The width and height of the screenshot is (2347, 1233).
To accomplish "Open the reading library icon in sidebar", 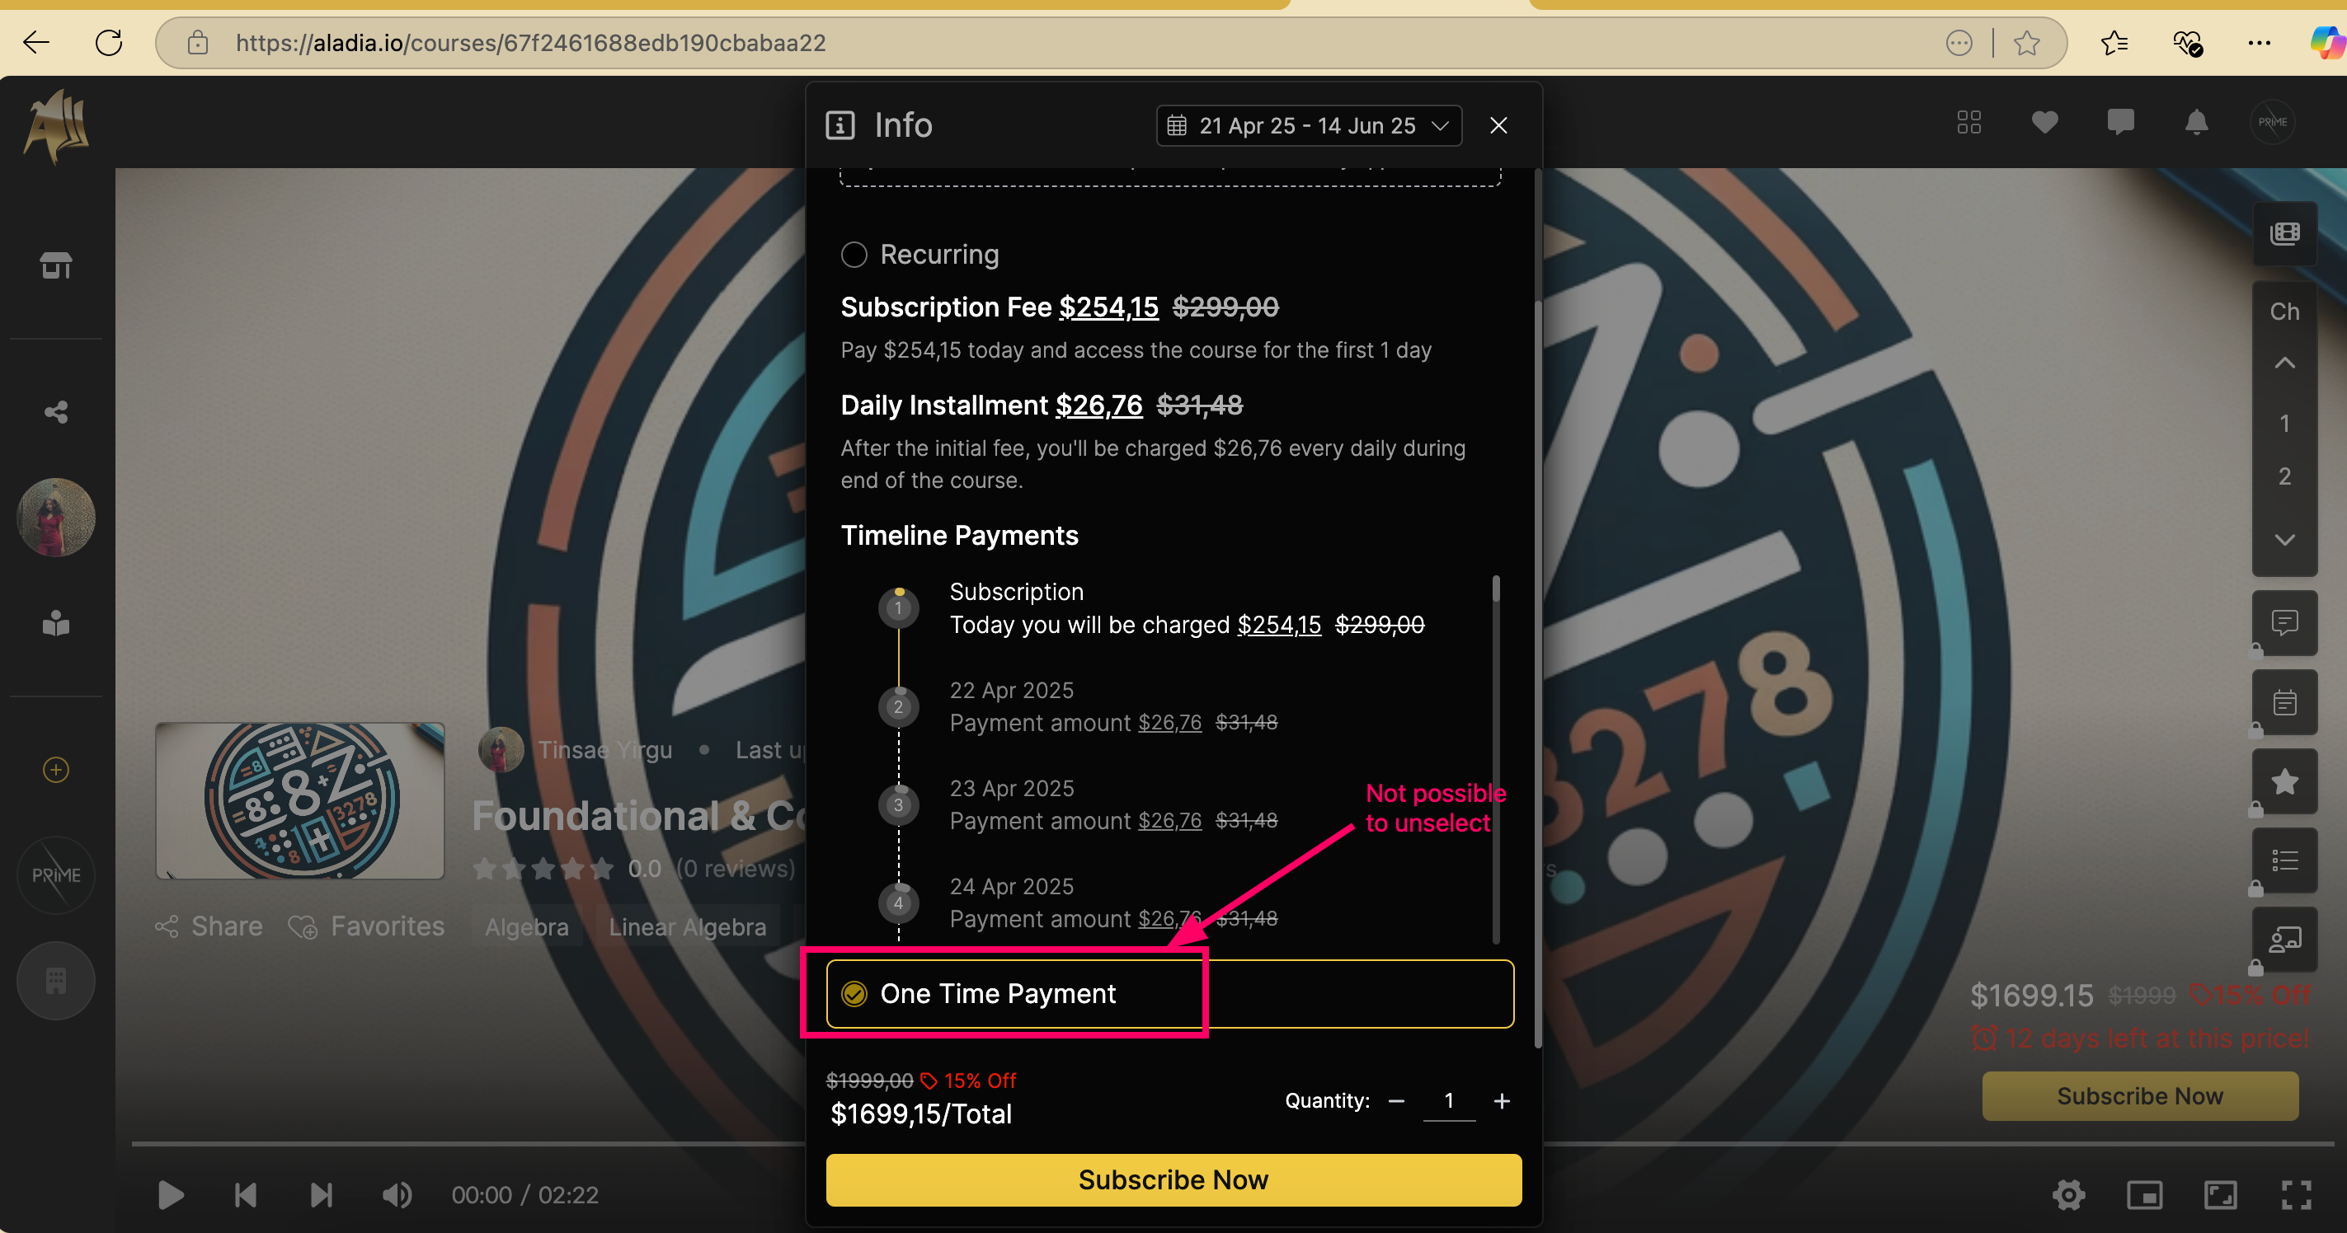I will [55, 623].
